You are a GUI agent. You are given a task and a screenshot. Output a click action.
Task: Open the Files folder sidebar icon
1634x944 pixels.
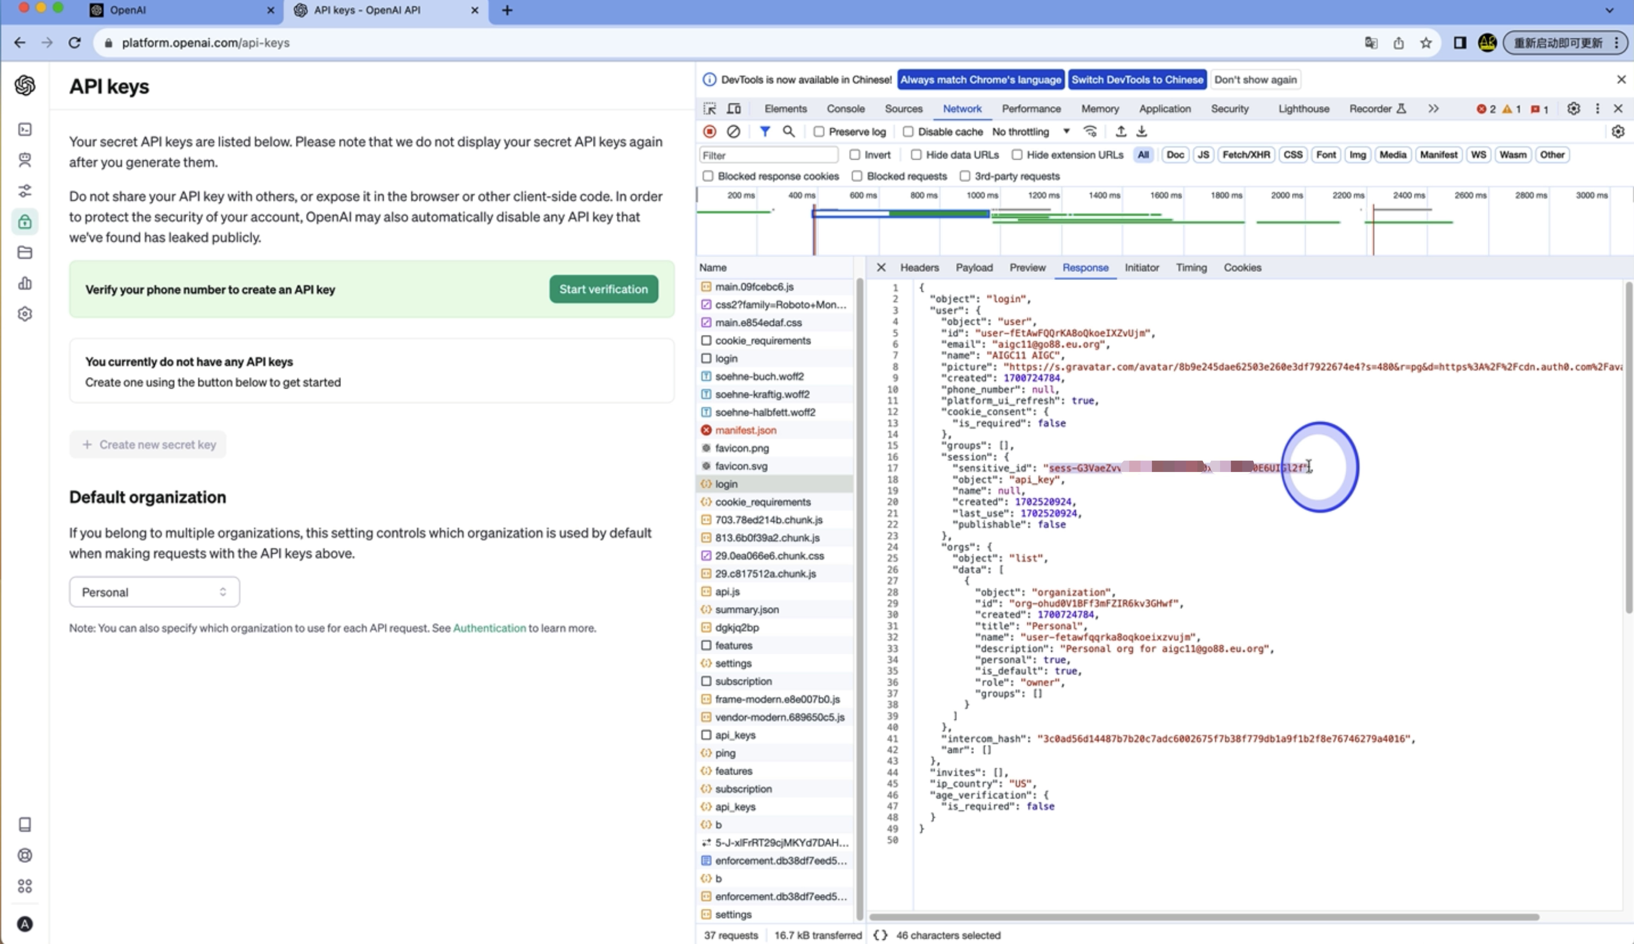coord(25,252)
